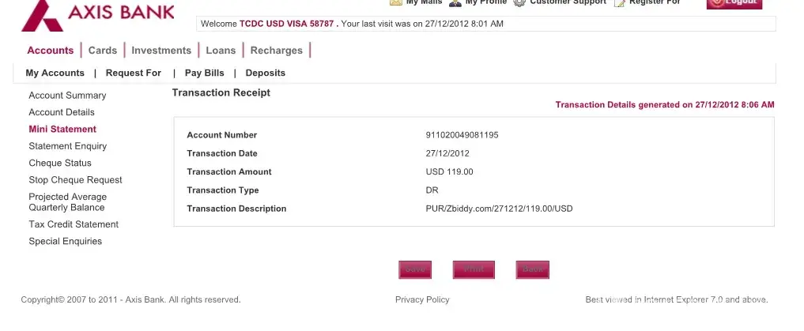
Task: Go to the Recharges tab
Action: (277, 51)
